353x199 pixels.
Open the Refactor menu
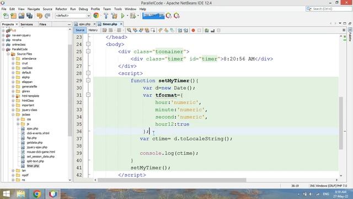(61, 9)
